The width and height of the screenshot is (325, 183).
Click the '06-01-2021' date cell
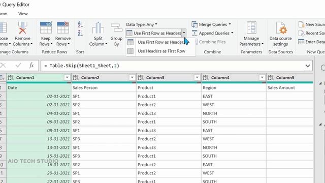[39, 122]
